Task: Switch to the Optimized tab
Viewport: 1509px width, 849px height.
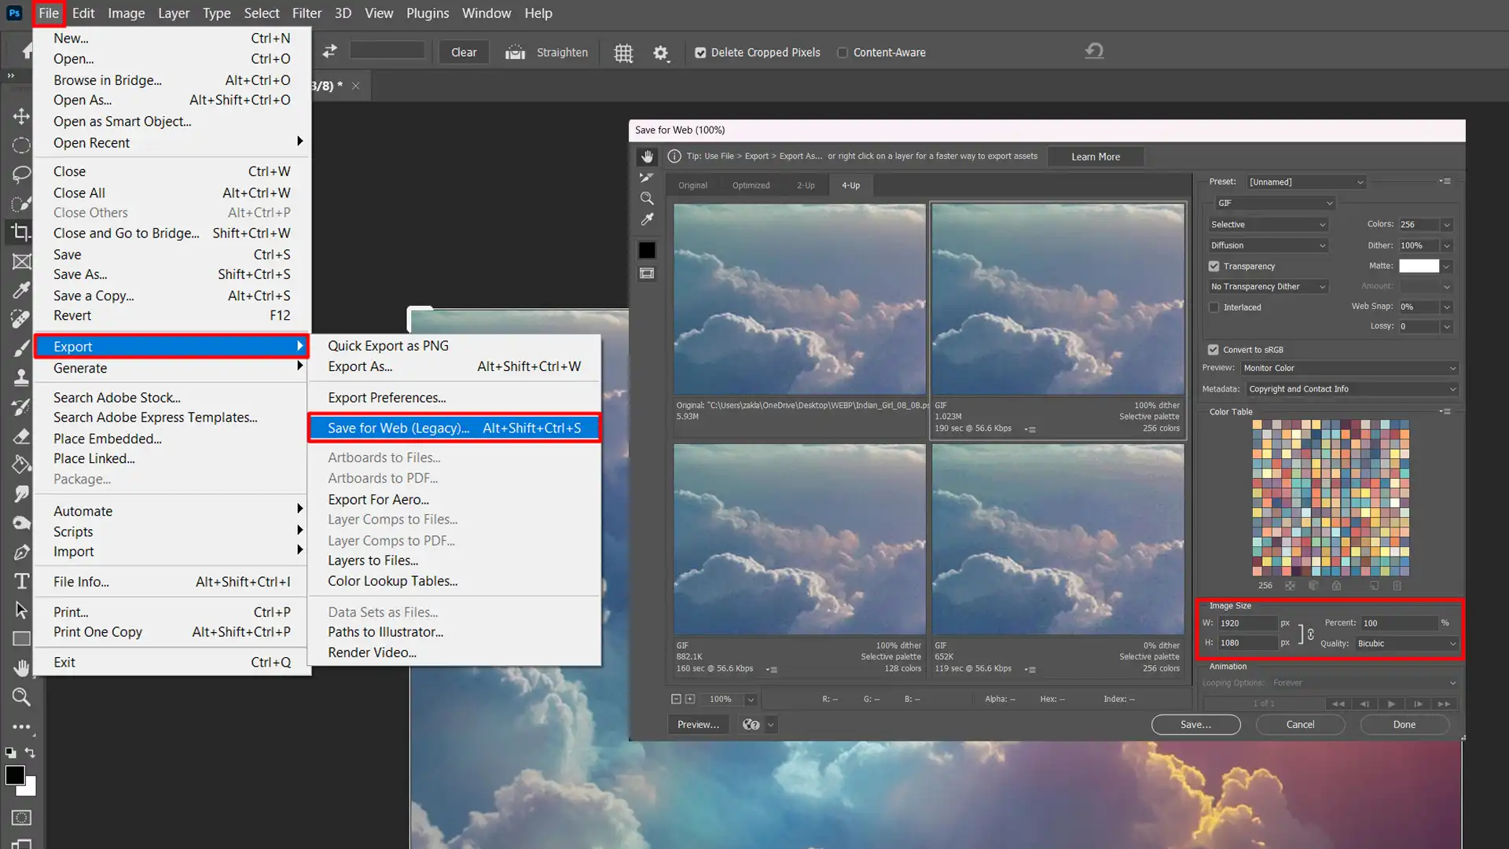Action: (751, 186)
